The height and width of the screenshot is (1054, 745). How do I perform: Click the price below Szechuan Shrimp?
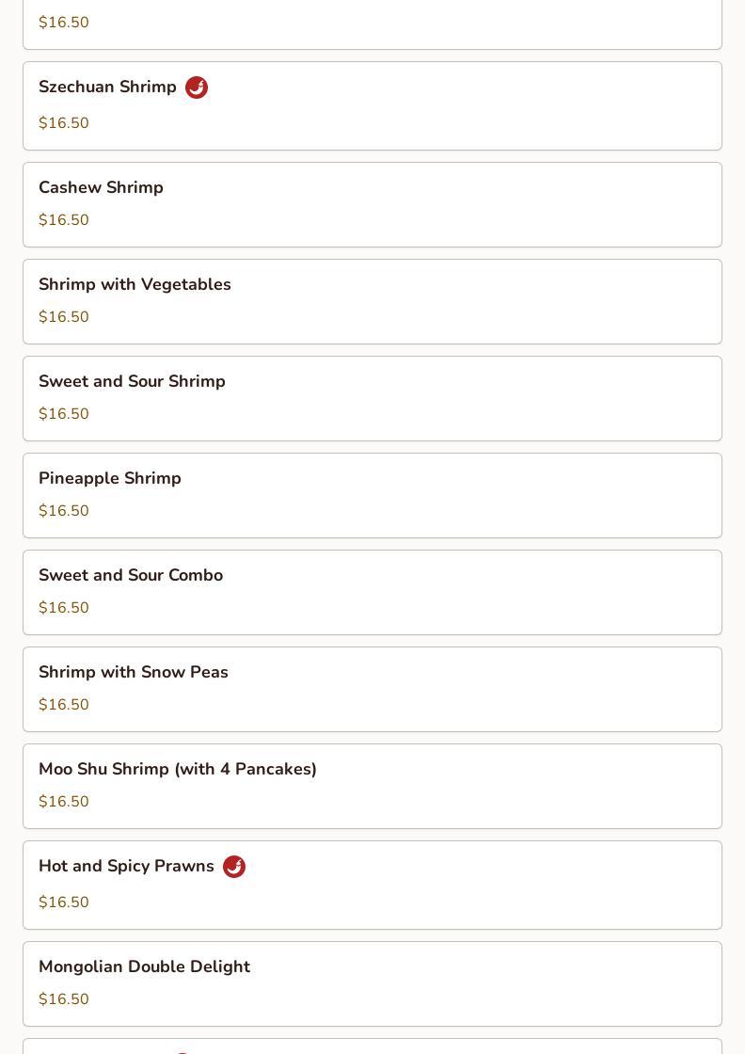pyautogui.click(x=64, y=123)
